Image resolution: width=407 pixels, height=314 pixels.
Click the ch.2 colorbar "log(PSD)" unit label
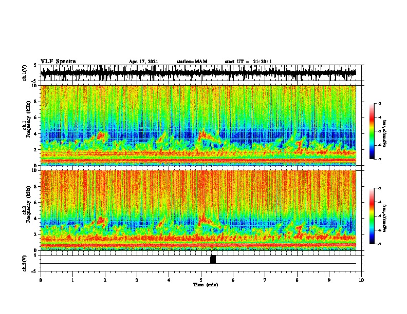385,218
